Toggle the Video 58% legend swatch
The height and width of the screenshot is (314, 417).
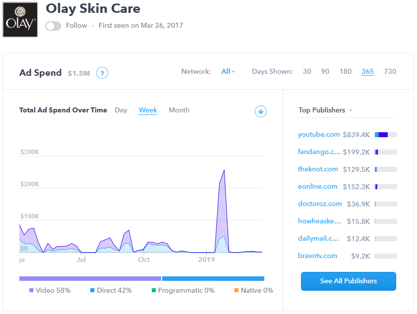(x=31, y=291)
